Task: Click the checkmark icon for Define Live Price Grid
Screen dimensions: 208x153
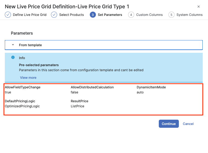Action: pyautogui.click(x=8, y=15)
